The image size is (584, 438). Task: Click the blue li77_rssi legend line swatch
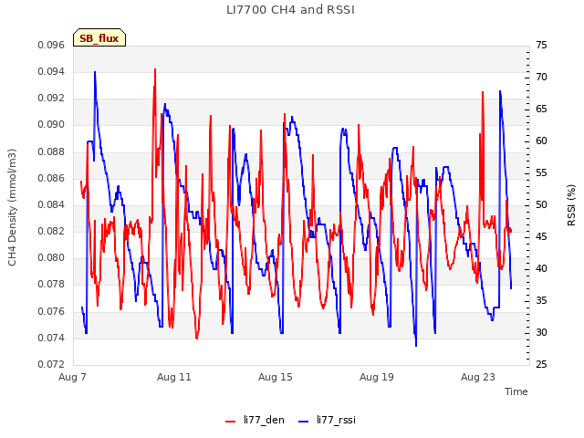coord(304,422)
